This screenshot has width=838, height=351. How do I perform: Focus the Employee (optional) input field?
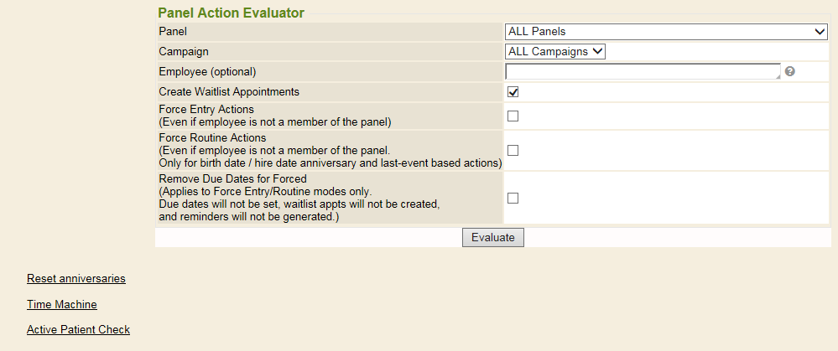coord(643,72)
